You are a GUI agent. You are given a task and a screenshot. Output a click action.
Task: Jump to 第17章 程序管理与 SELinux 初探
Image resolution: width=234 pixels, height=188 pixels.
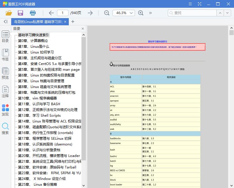[45, 139]
